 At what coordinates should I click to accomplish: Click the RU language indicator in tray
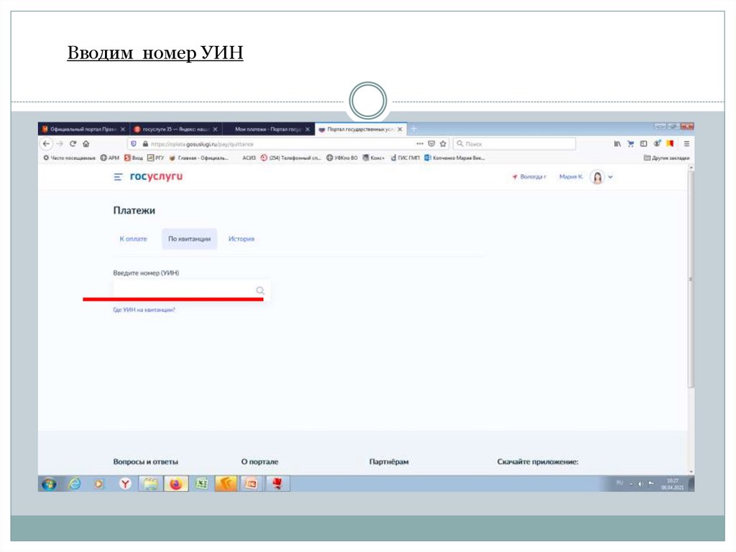click(x=619, y=483)
